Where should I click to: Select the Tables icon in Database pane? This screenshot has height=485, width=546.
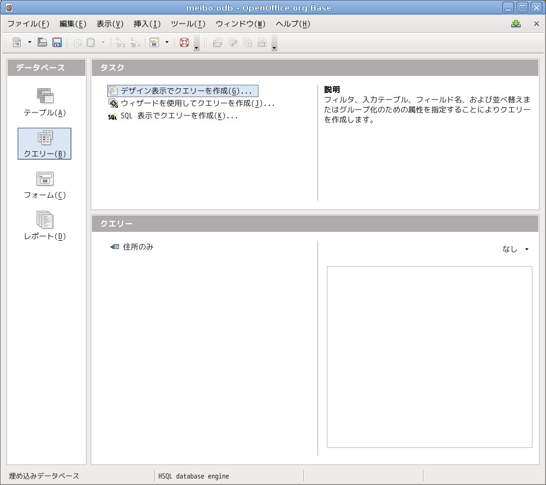point(45,102)
